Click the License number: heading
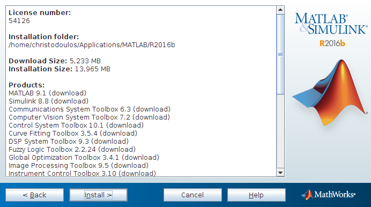Screen dimensions: 371x207 point(40,13)
